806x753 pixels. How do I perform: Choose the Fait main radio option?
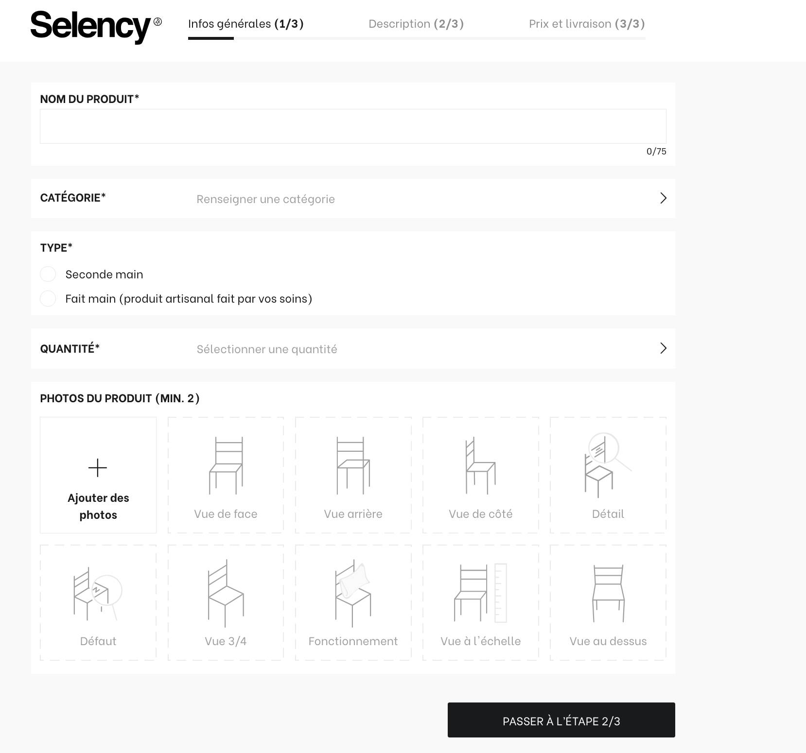[48, 298]
